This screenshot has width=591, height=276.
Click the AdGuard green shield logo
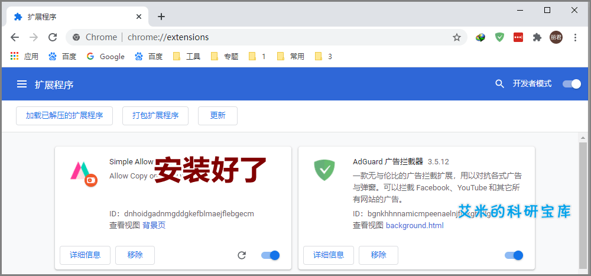pyautogui.click(x=324, y=170)
